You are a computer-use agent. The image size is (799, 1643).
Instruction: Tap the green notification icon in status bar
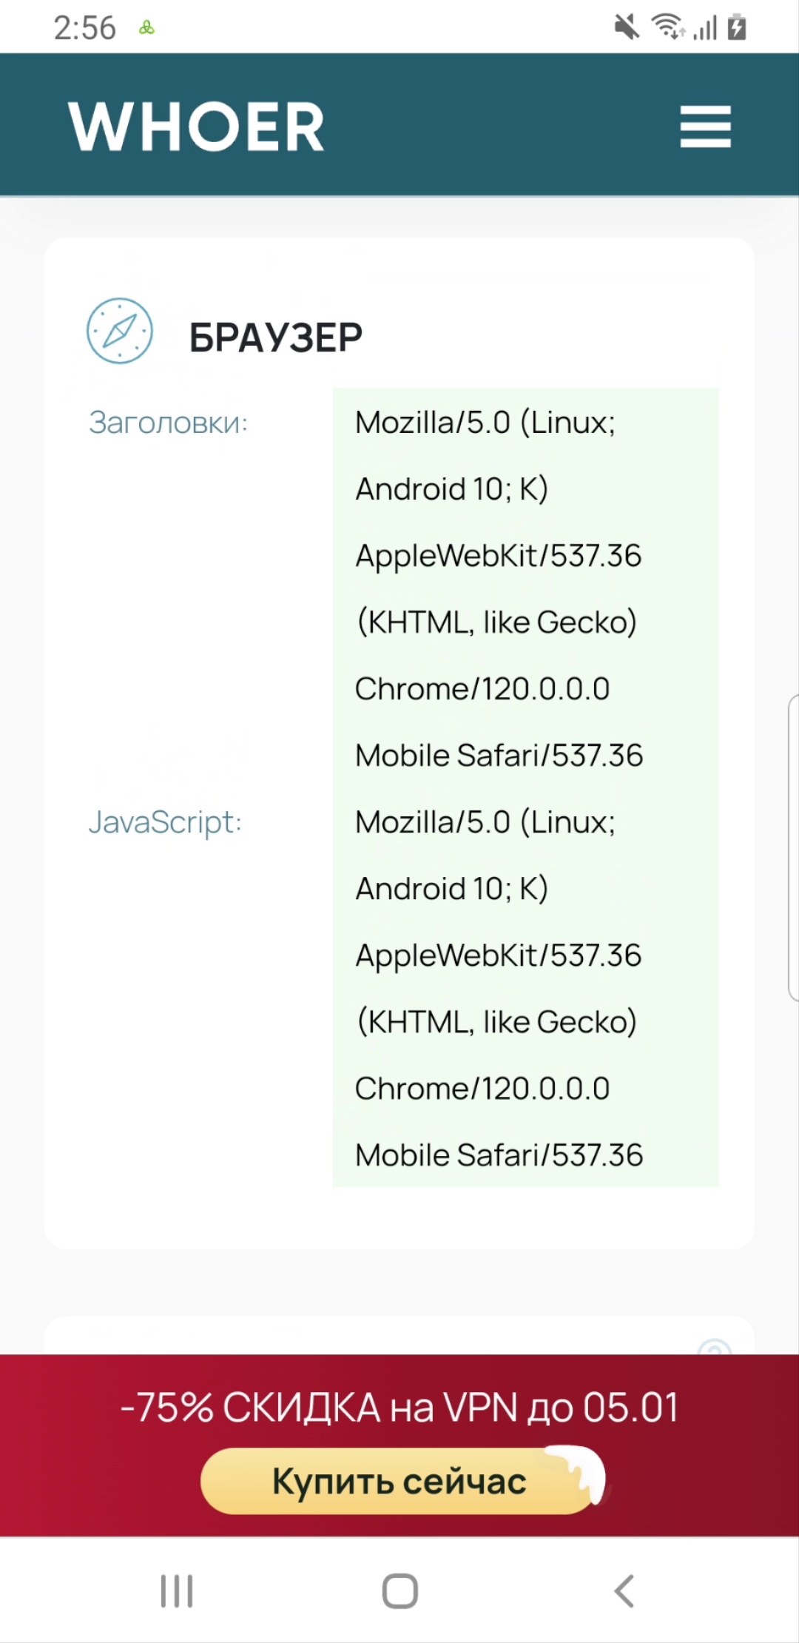click(146, 29)
